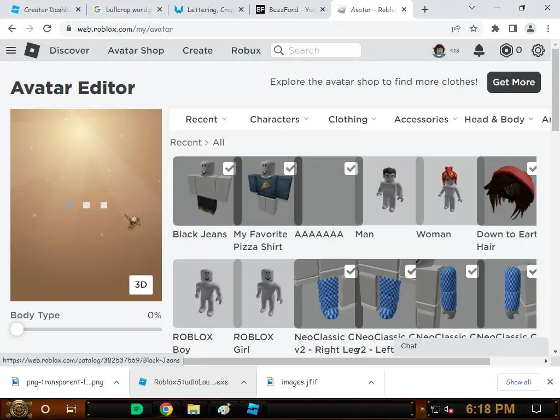This screenshot has height=420, width=560.
Task: Click the Roblox logo home icon
Action: pos(32,50)
